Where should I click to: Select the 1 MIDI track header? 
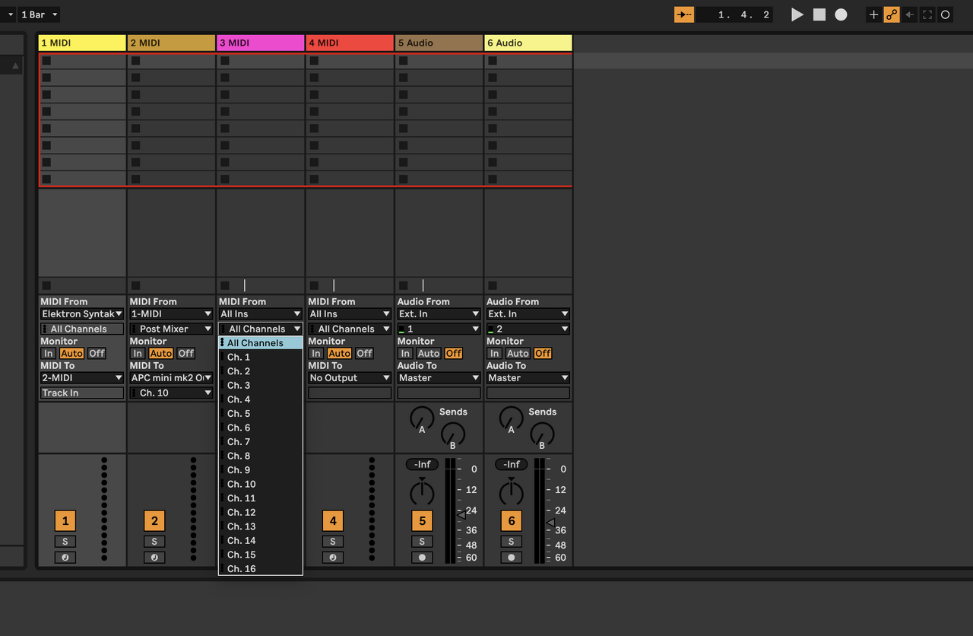[82, 43]
